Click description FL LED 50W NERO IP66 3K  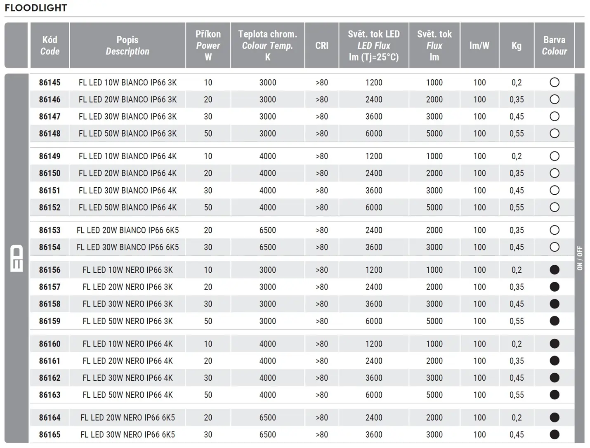coord(127,321)
